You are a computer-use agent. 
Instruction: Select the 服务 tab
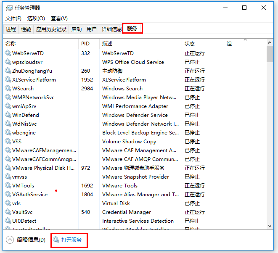(x=132, y=28)
